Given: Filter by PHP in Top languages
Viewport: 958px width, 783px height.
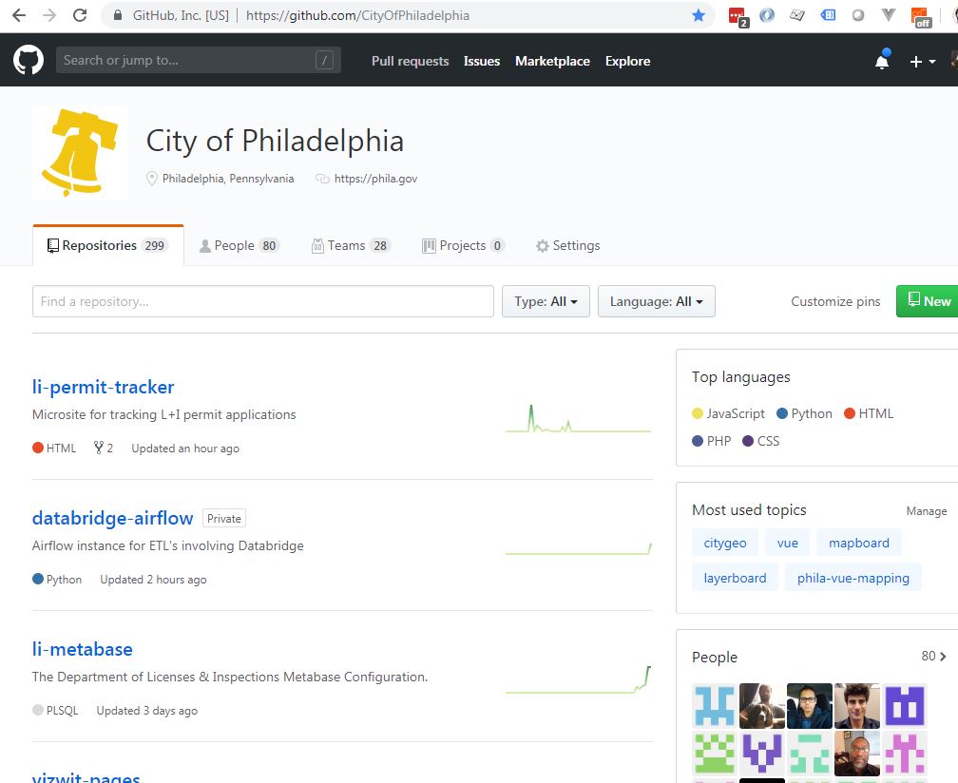Looking at the screenshot, I should (711, 441).
